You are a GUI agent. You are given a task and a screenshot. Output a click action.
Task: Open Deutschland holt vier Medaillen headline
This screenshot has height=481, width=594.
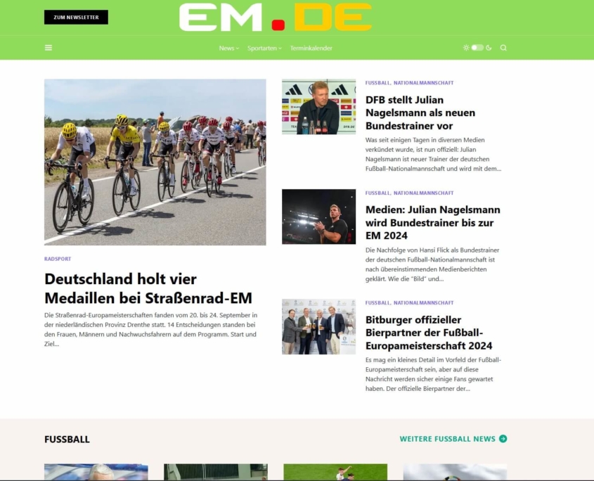(148, 288)
